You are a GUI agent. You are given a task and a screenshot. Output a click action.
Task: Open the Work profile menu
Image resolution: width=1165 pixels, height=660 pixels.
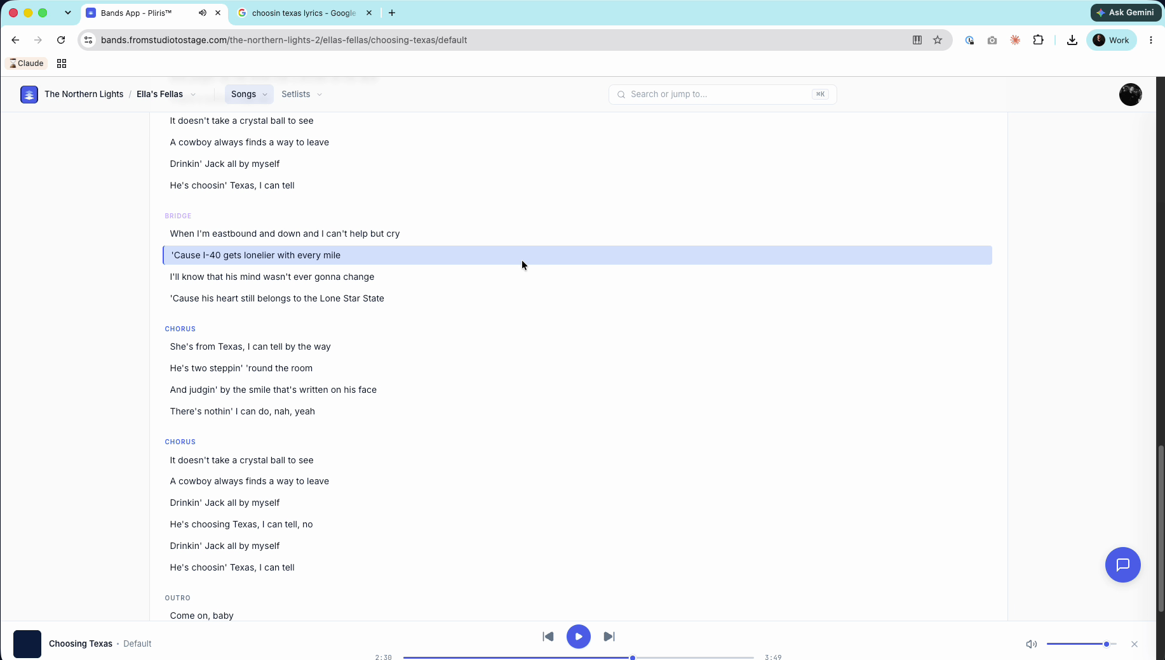pyautogui.click(x=1112, y=40)
